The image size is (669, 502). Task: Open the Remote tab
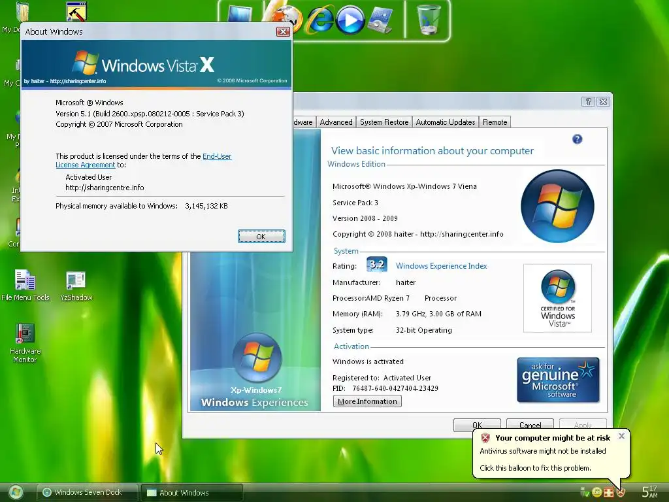point(495,122)
